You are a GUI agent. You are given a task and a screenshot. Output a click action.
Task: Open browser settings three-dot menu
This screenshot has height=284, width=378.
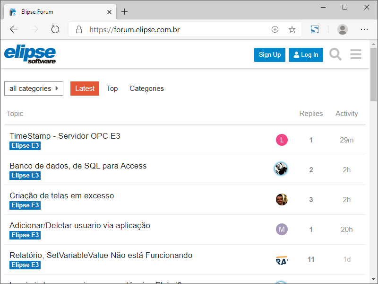364,29
